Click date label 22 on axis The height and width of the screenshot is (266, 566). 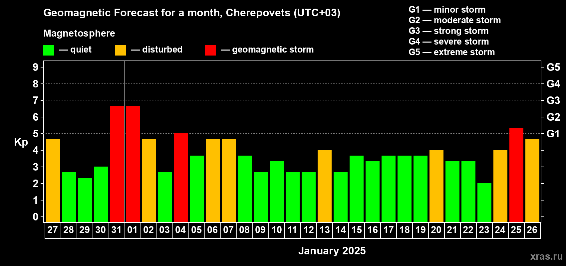click(468, 230)
